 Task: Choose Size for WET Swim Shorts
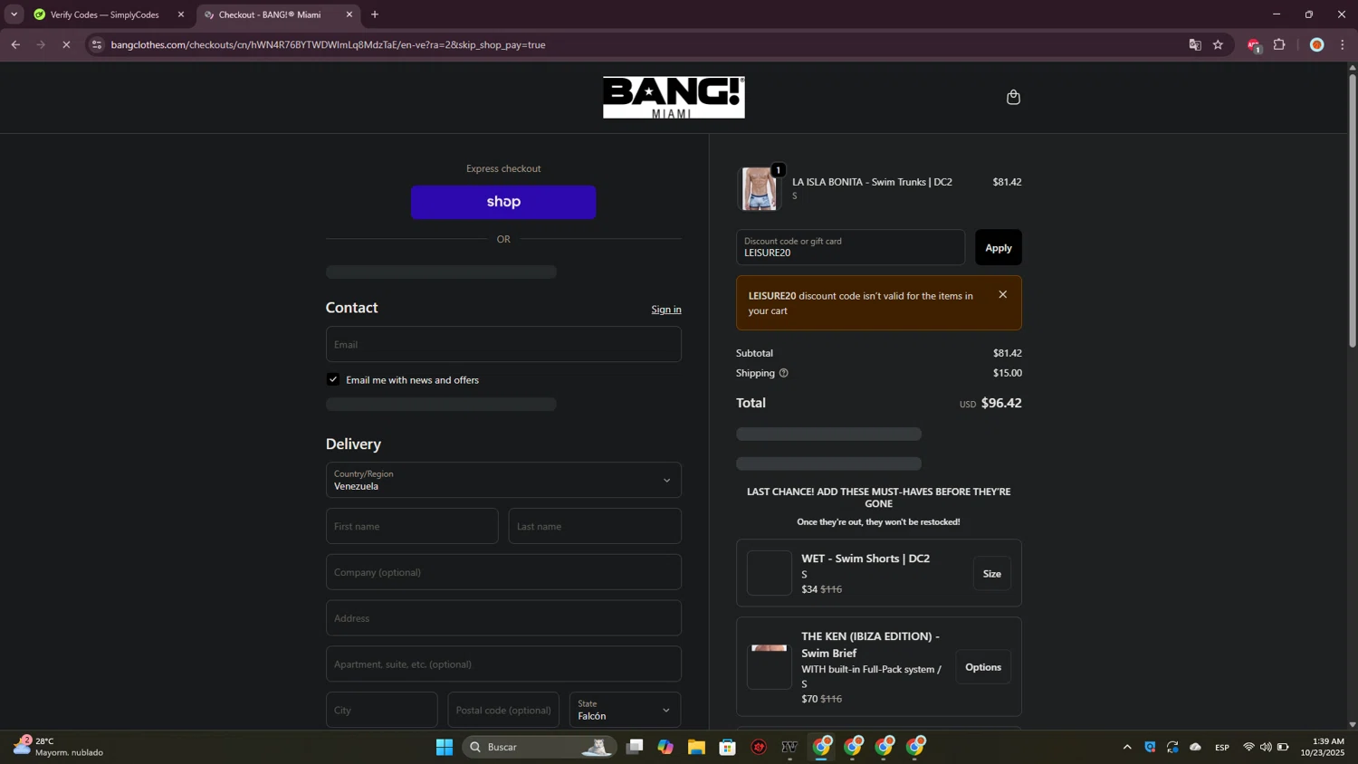992,574
